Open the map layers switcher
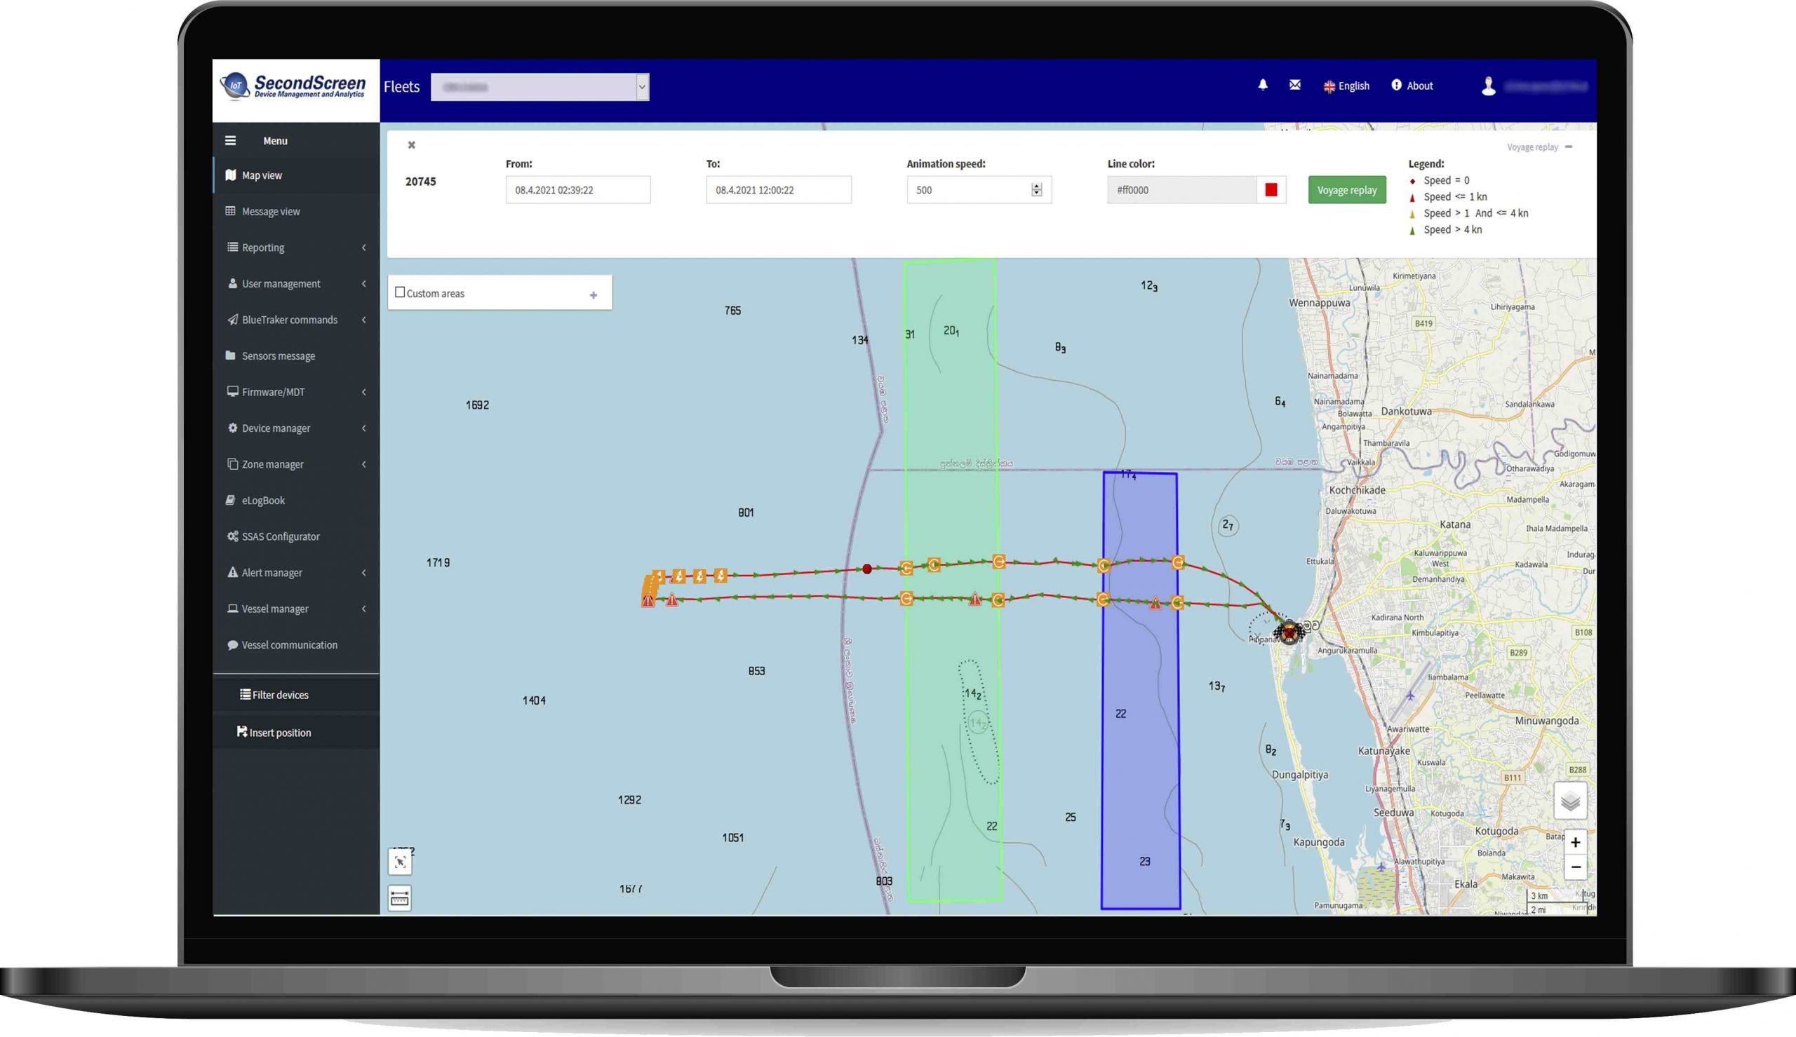1796x1037 pixels. 1569,802
